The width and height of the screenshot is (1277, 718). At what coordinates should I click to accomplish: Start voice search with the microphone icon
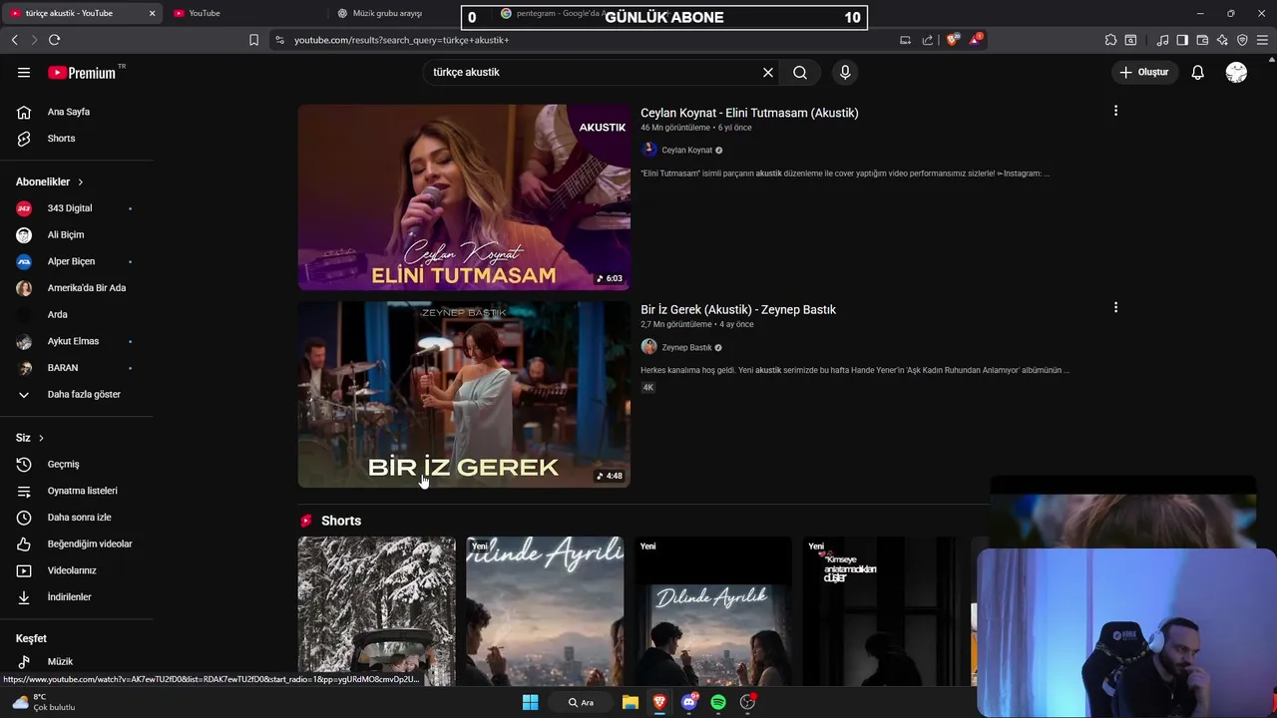[x=845, y=73]
